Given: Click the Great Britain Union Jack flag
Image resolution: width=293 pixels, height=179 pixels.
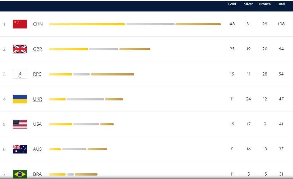Looking at the screenshot, I should tap(20, 49).
